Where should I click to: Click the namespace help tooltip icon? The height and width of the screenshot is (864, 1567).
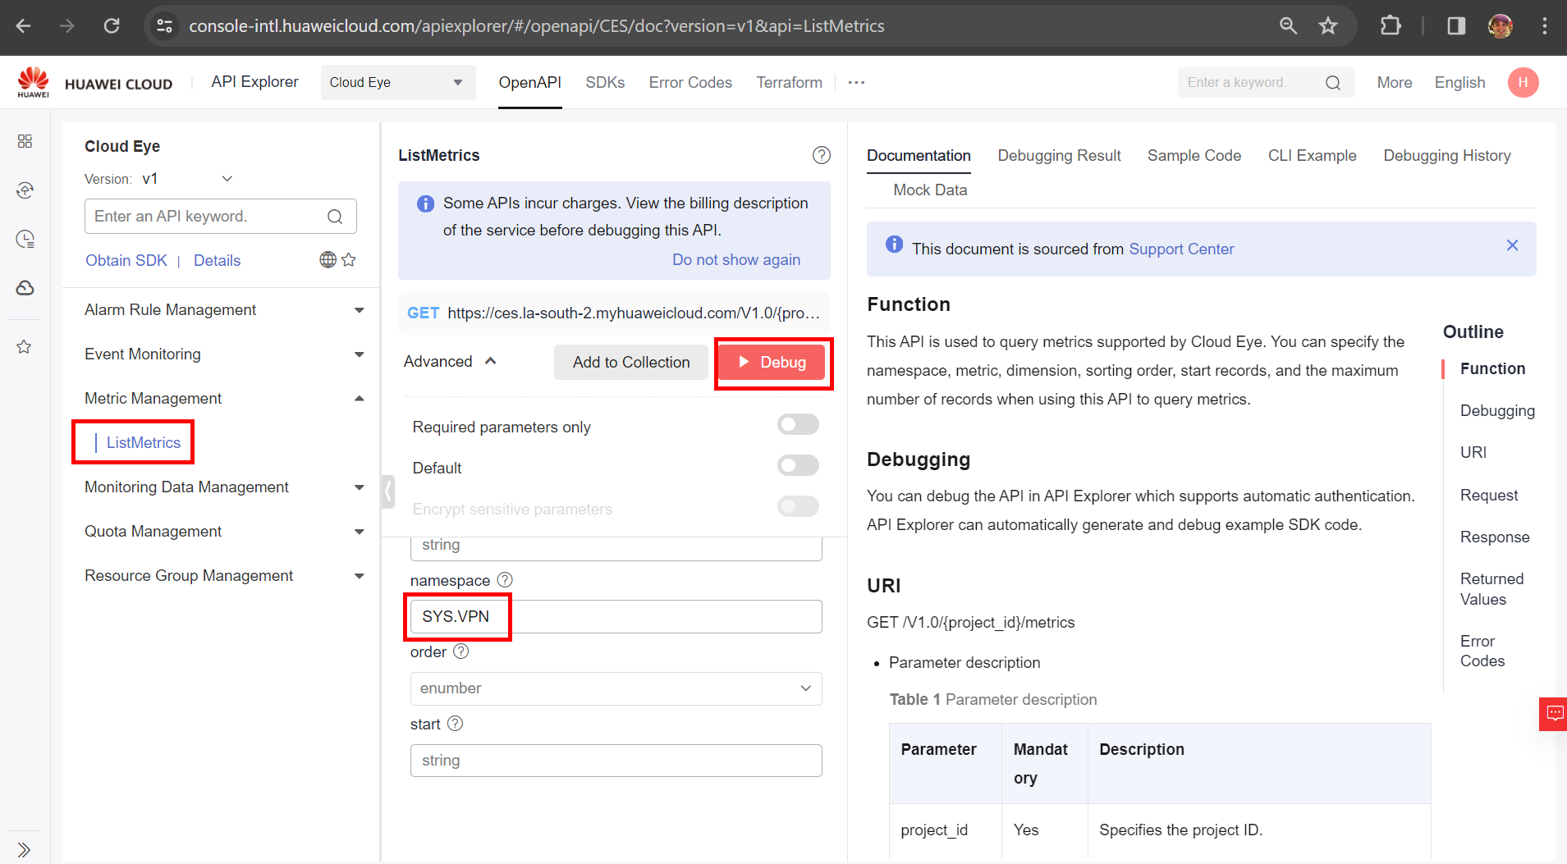pos(505,580)
